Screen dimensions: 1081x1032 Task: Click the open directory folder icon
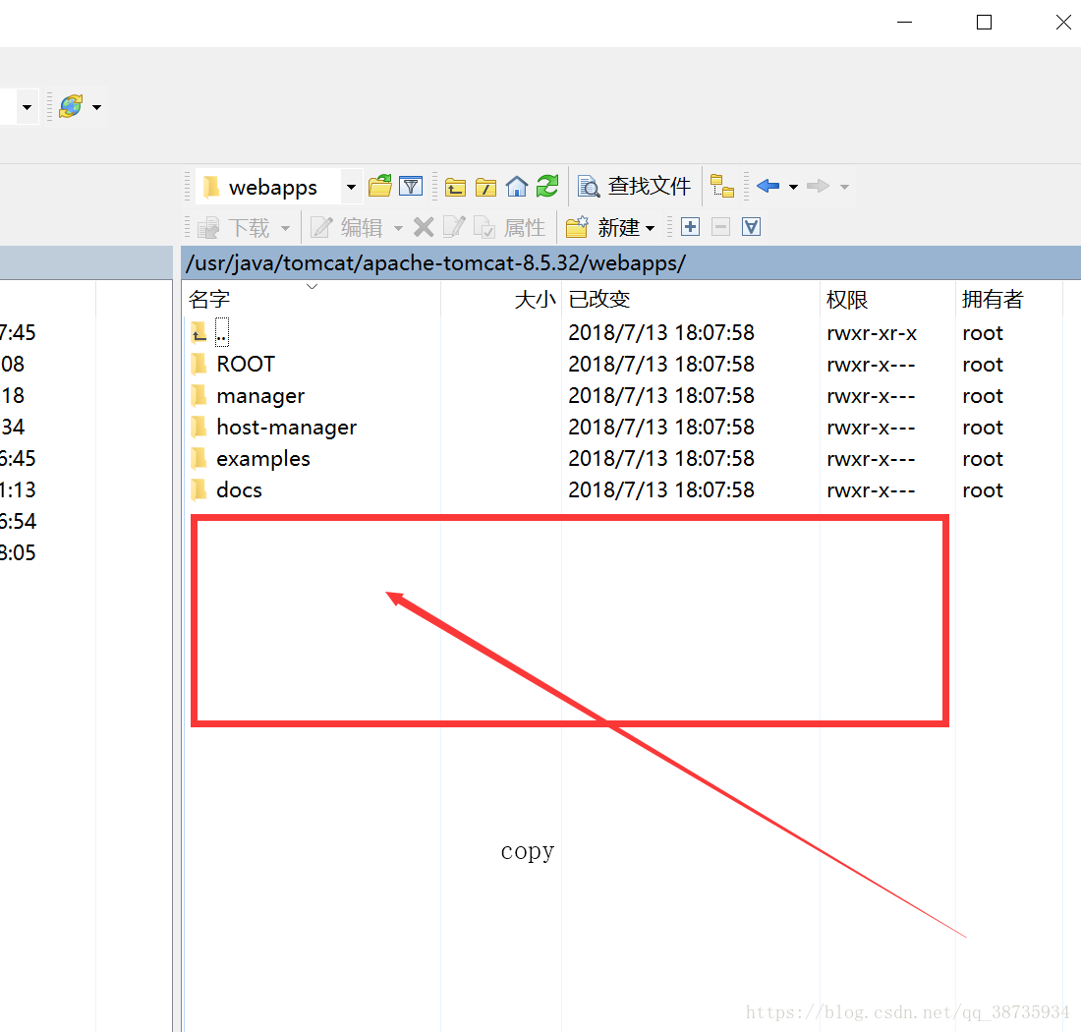(x=379, y=186)
